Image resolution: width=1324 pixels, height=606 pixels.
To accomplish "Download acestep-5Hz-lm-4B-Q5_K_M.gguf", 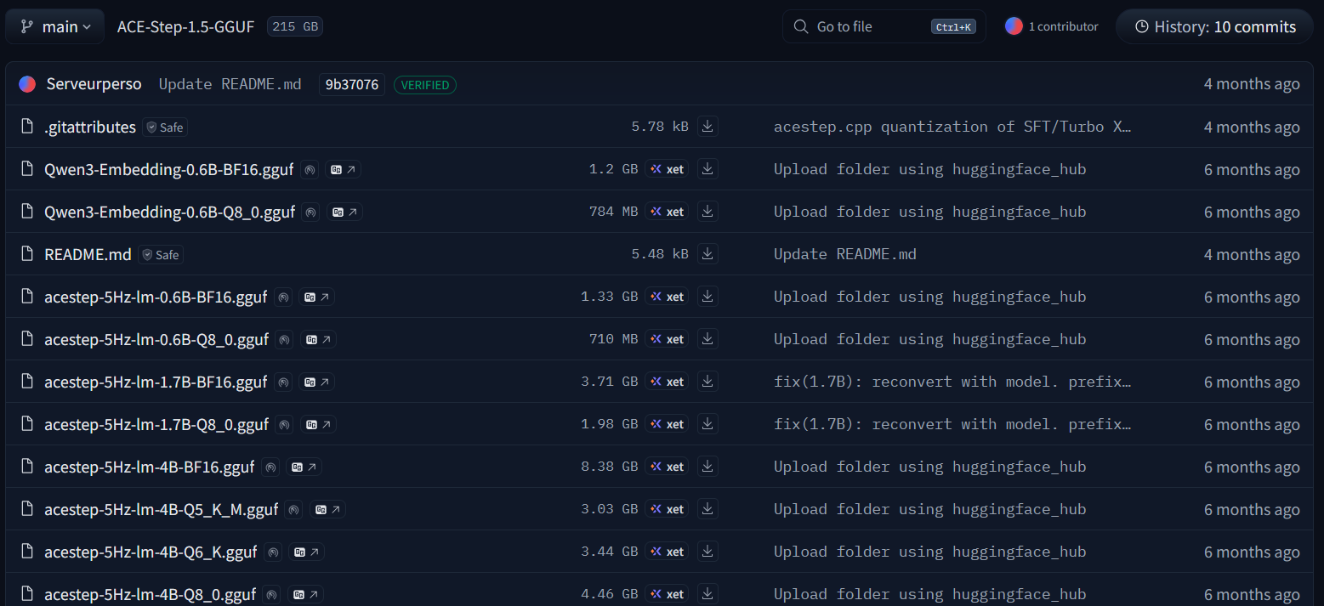I will tap(707, 509).
